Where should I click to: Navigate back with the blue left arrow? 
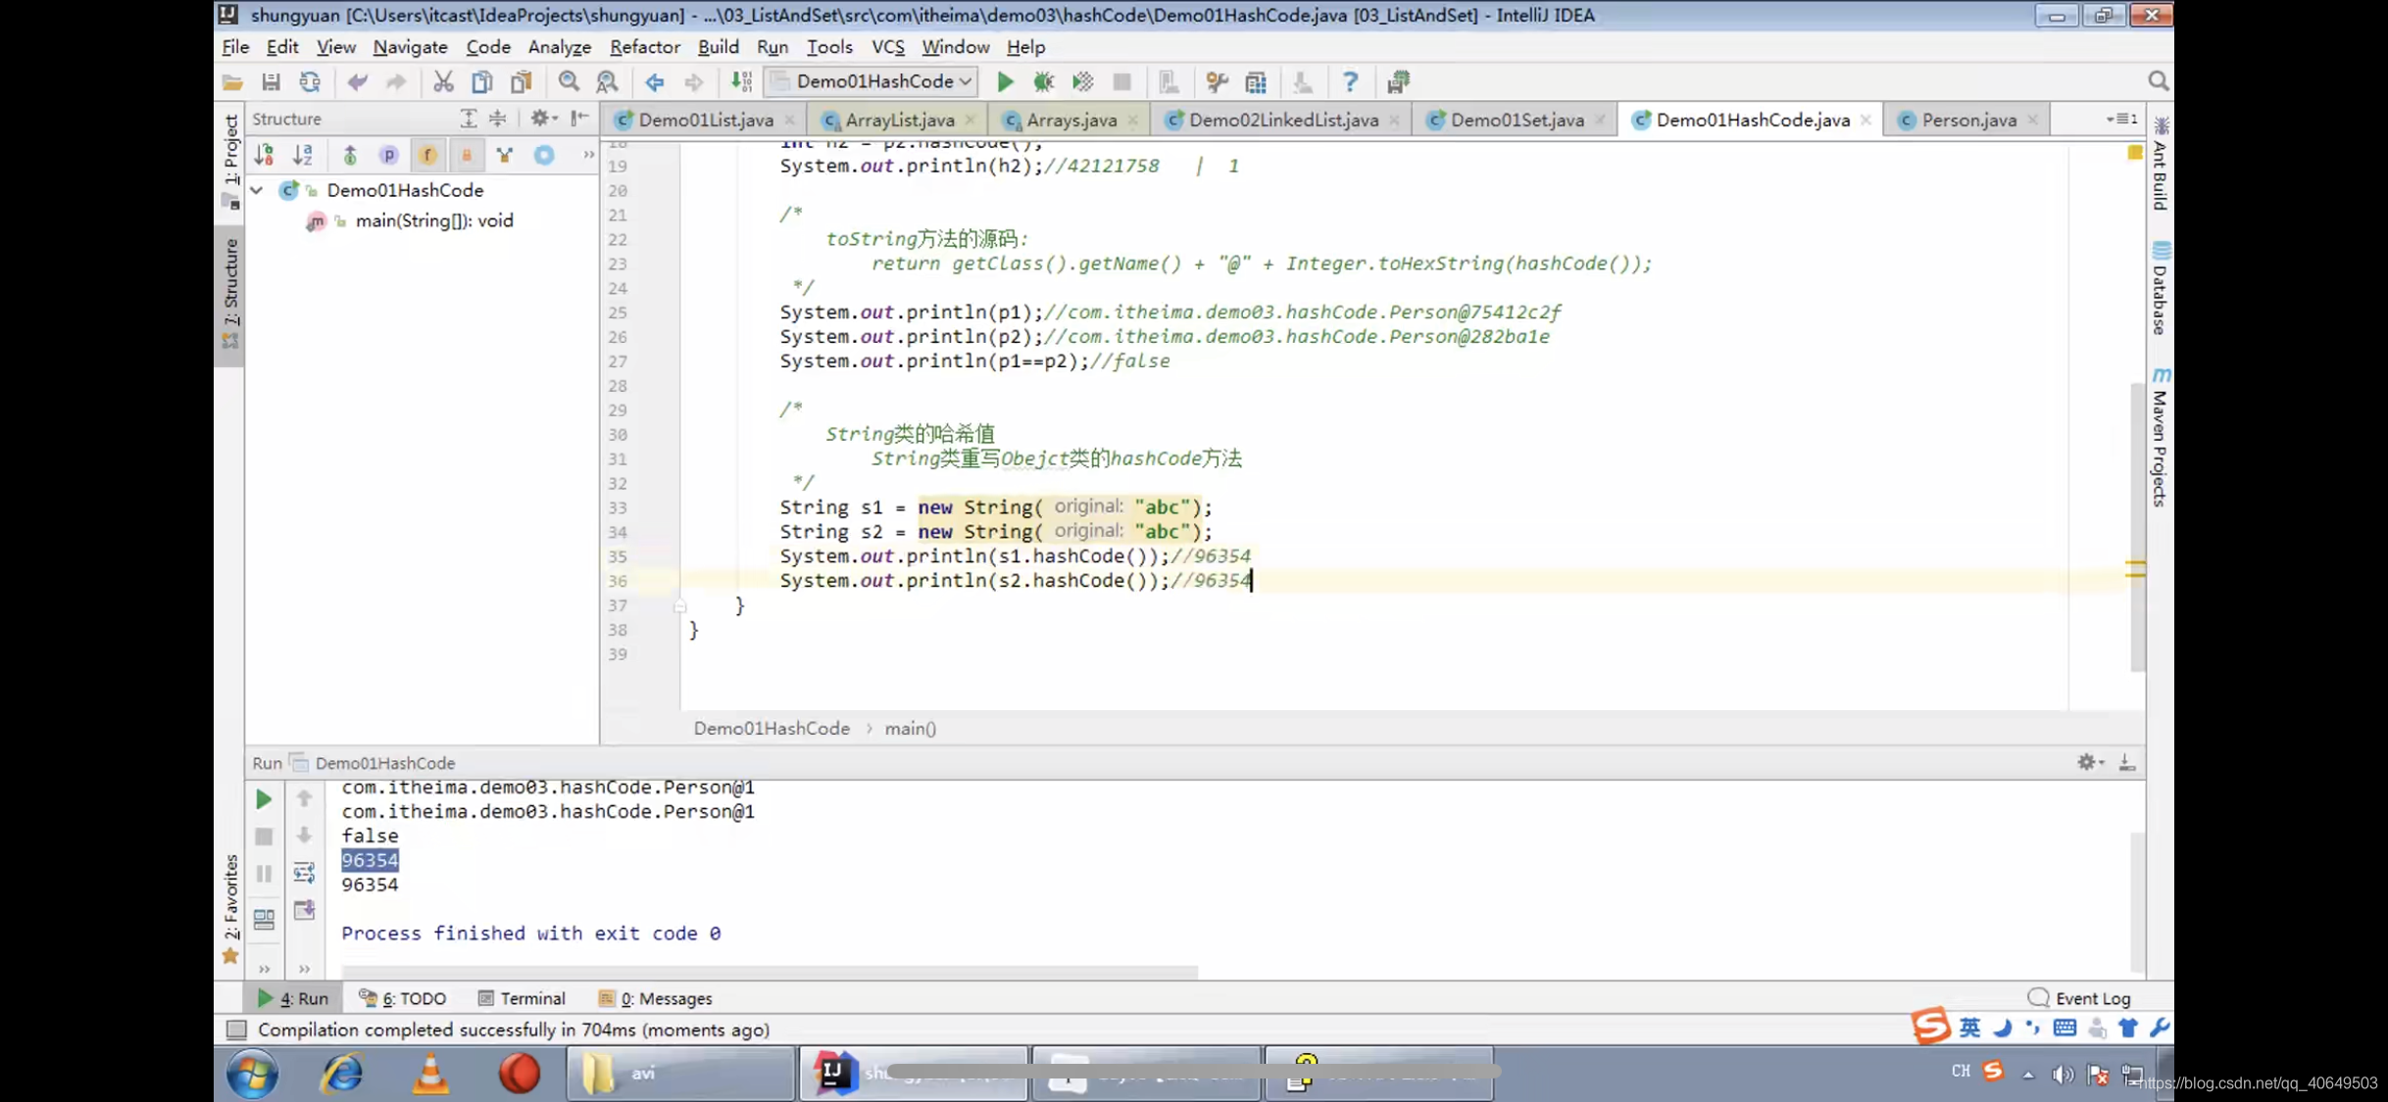655,82
